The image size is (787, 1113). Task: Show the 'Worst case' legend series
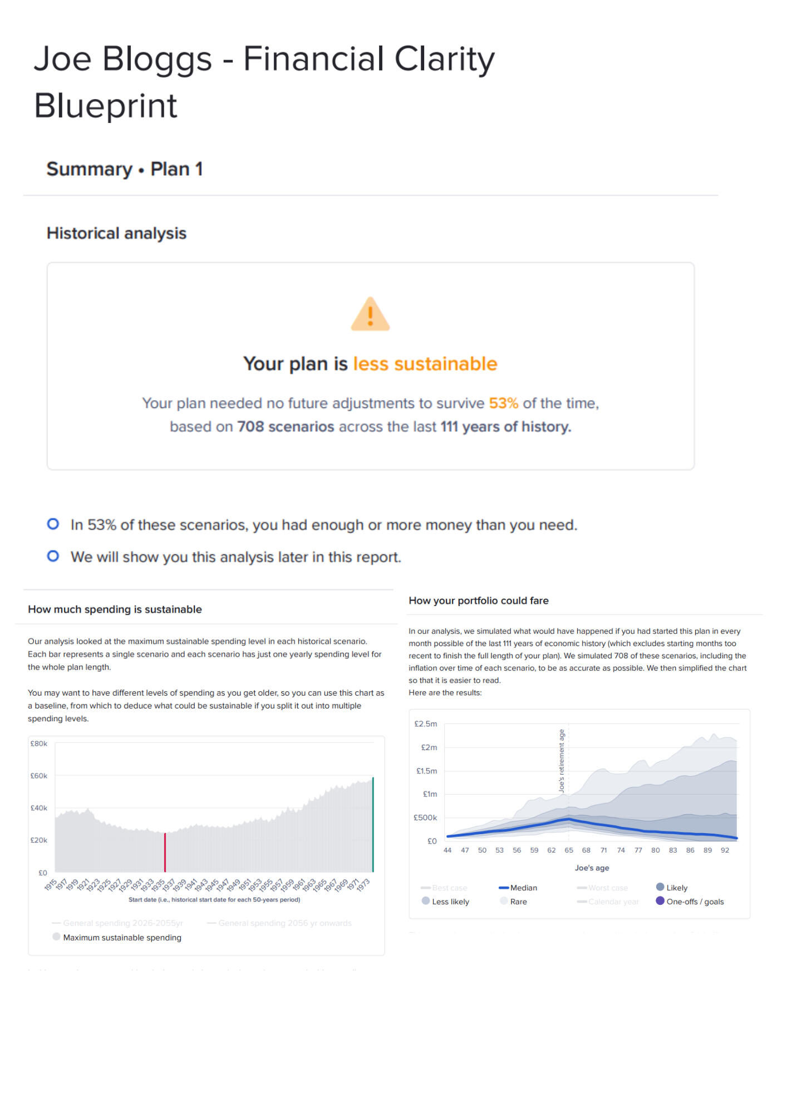(602, 888)
